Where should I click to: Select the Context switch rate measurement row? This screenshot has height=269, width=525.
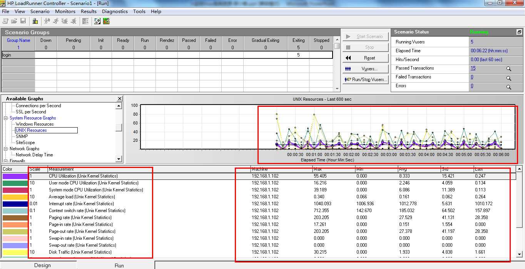coord(259,211)
